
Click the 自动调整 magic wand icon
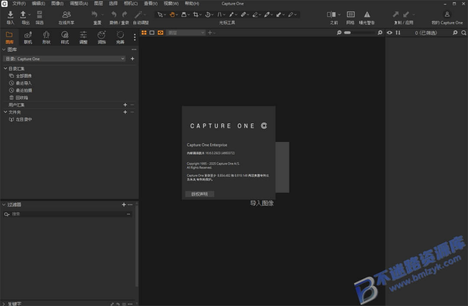138,14
